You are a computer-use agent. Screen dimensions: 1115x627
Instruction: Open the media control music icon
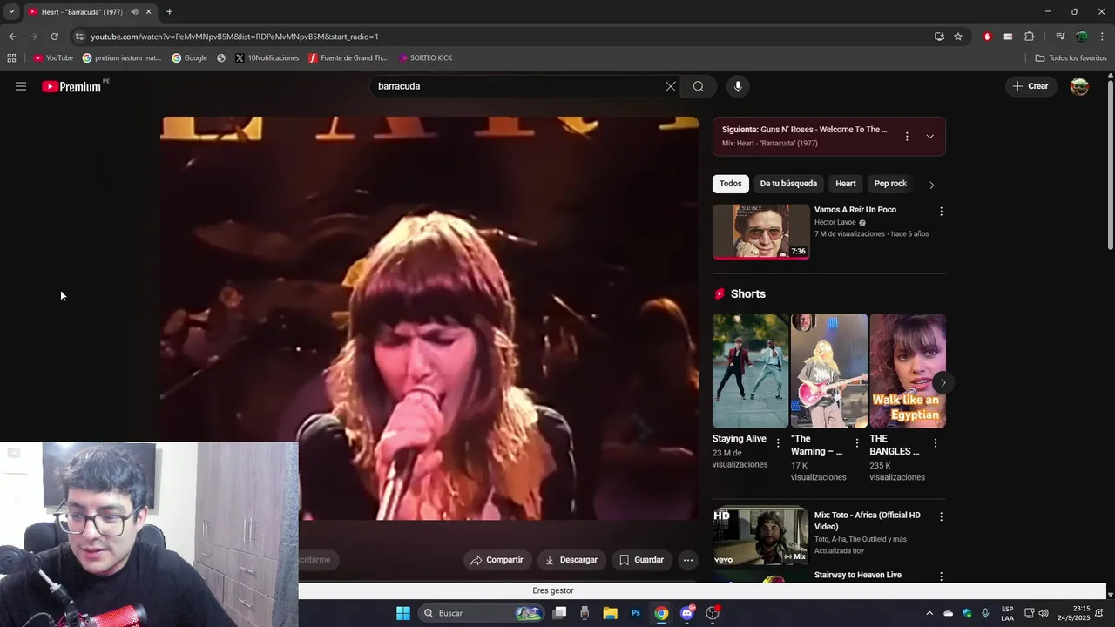1060,37
